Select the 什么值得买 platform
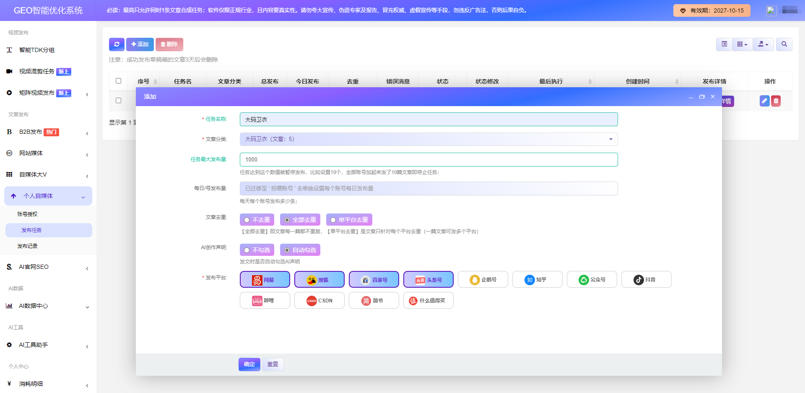 click(428, 300)
